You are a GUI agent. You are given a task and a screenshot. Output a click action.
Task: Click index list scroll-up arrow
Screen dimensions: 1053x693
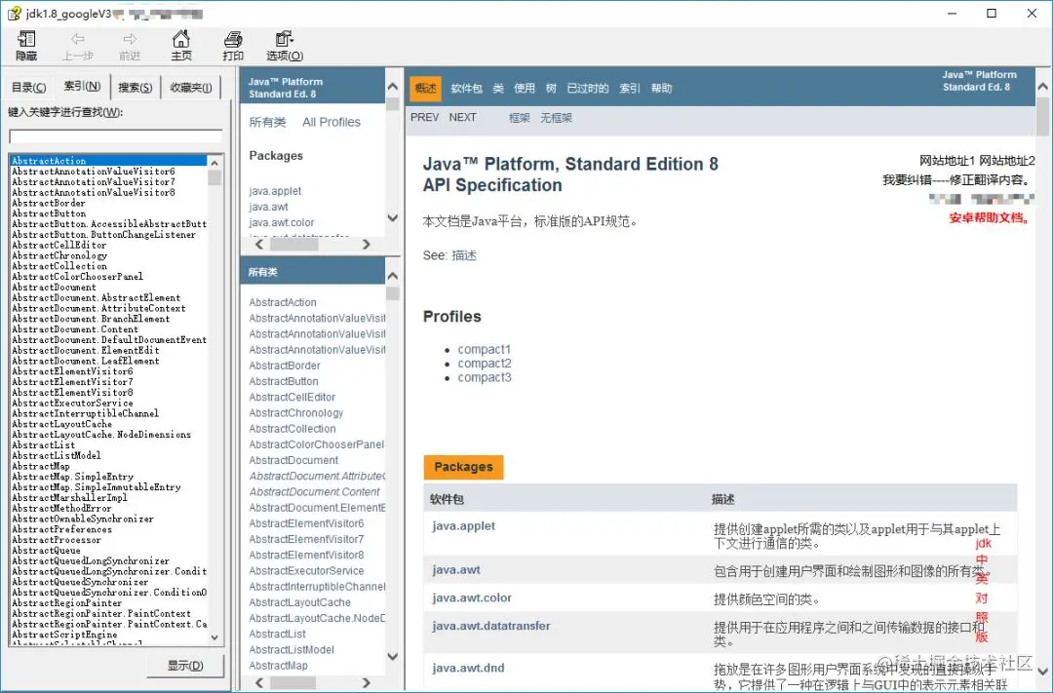click(x=214, y=163)
